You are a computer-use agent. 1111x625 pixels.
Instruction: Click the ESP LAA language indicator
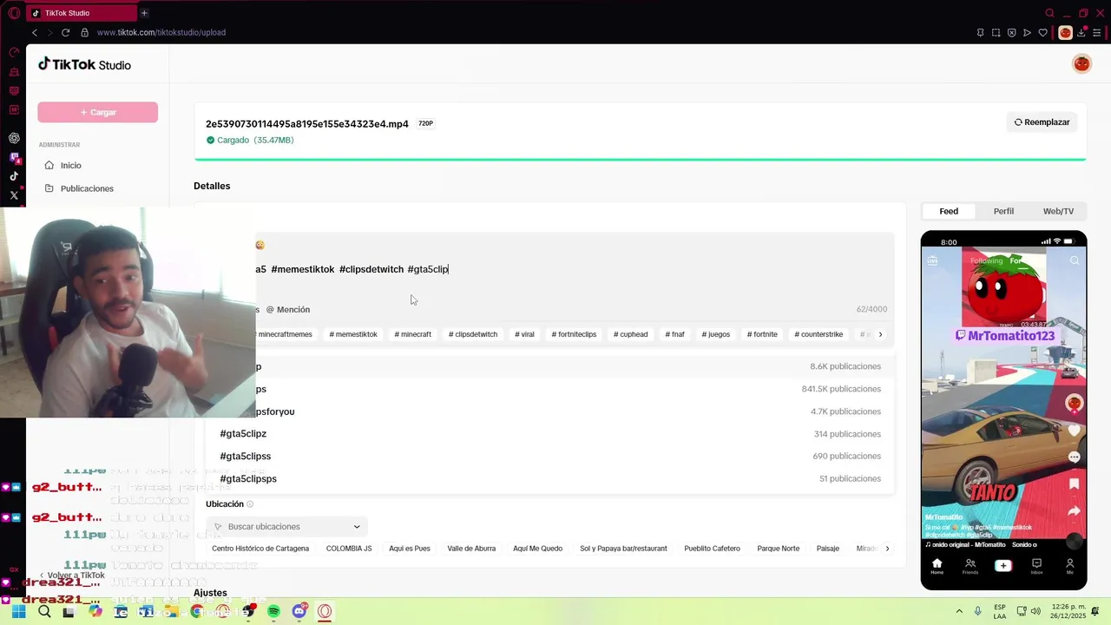point(1000,611)
